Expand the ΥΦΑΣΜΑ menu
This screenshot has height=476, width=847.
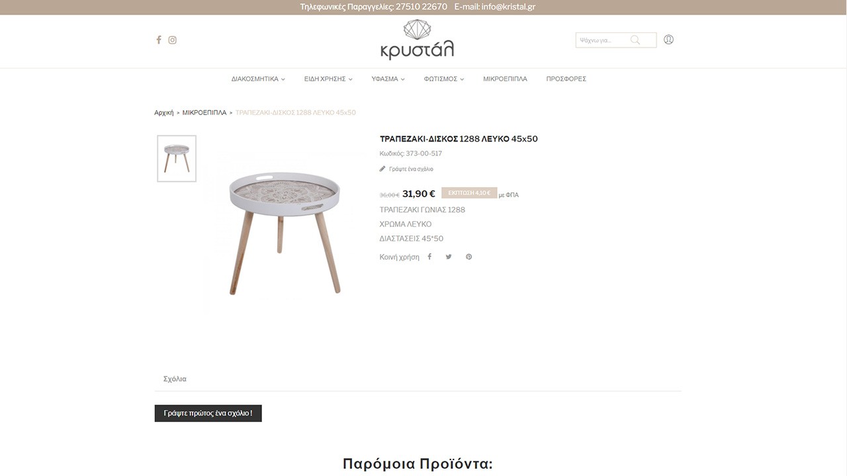click(x=388, y=79)
